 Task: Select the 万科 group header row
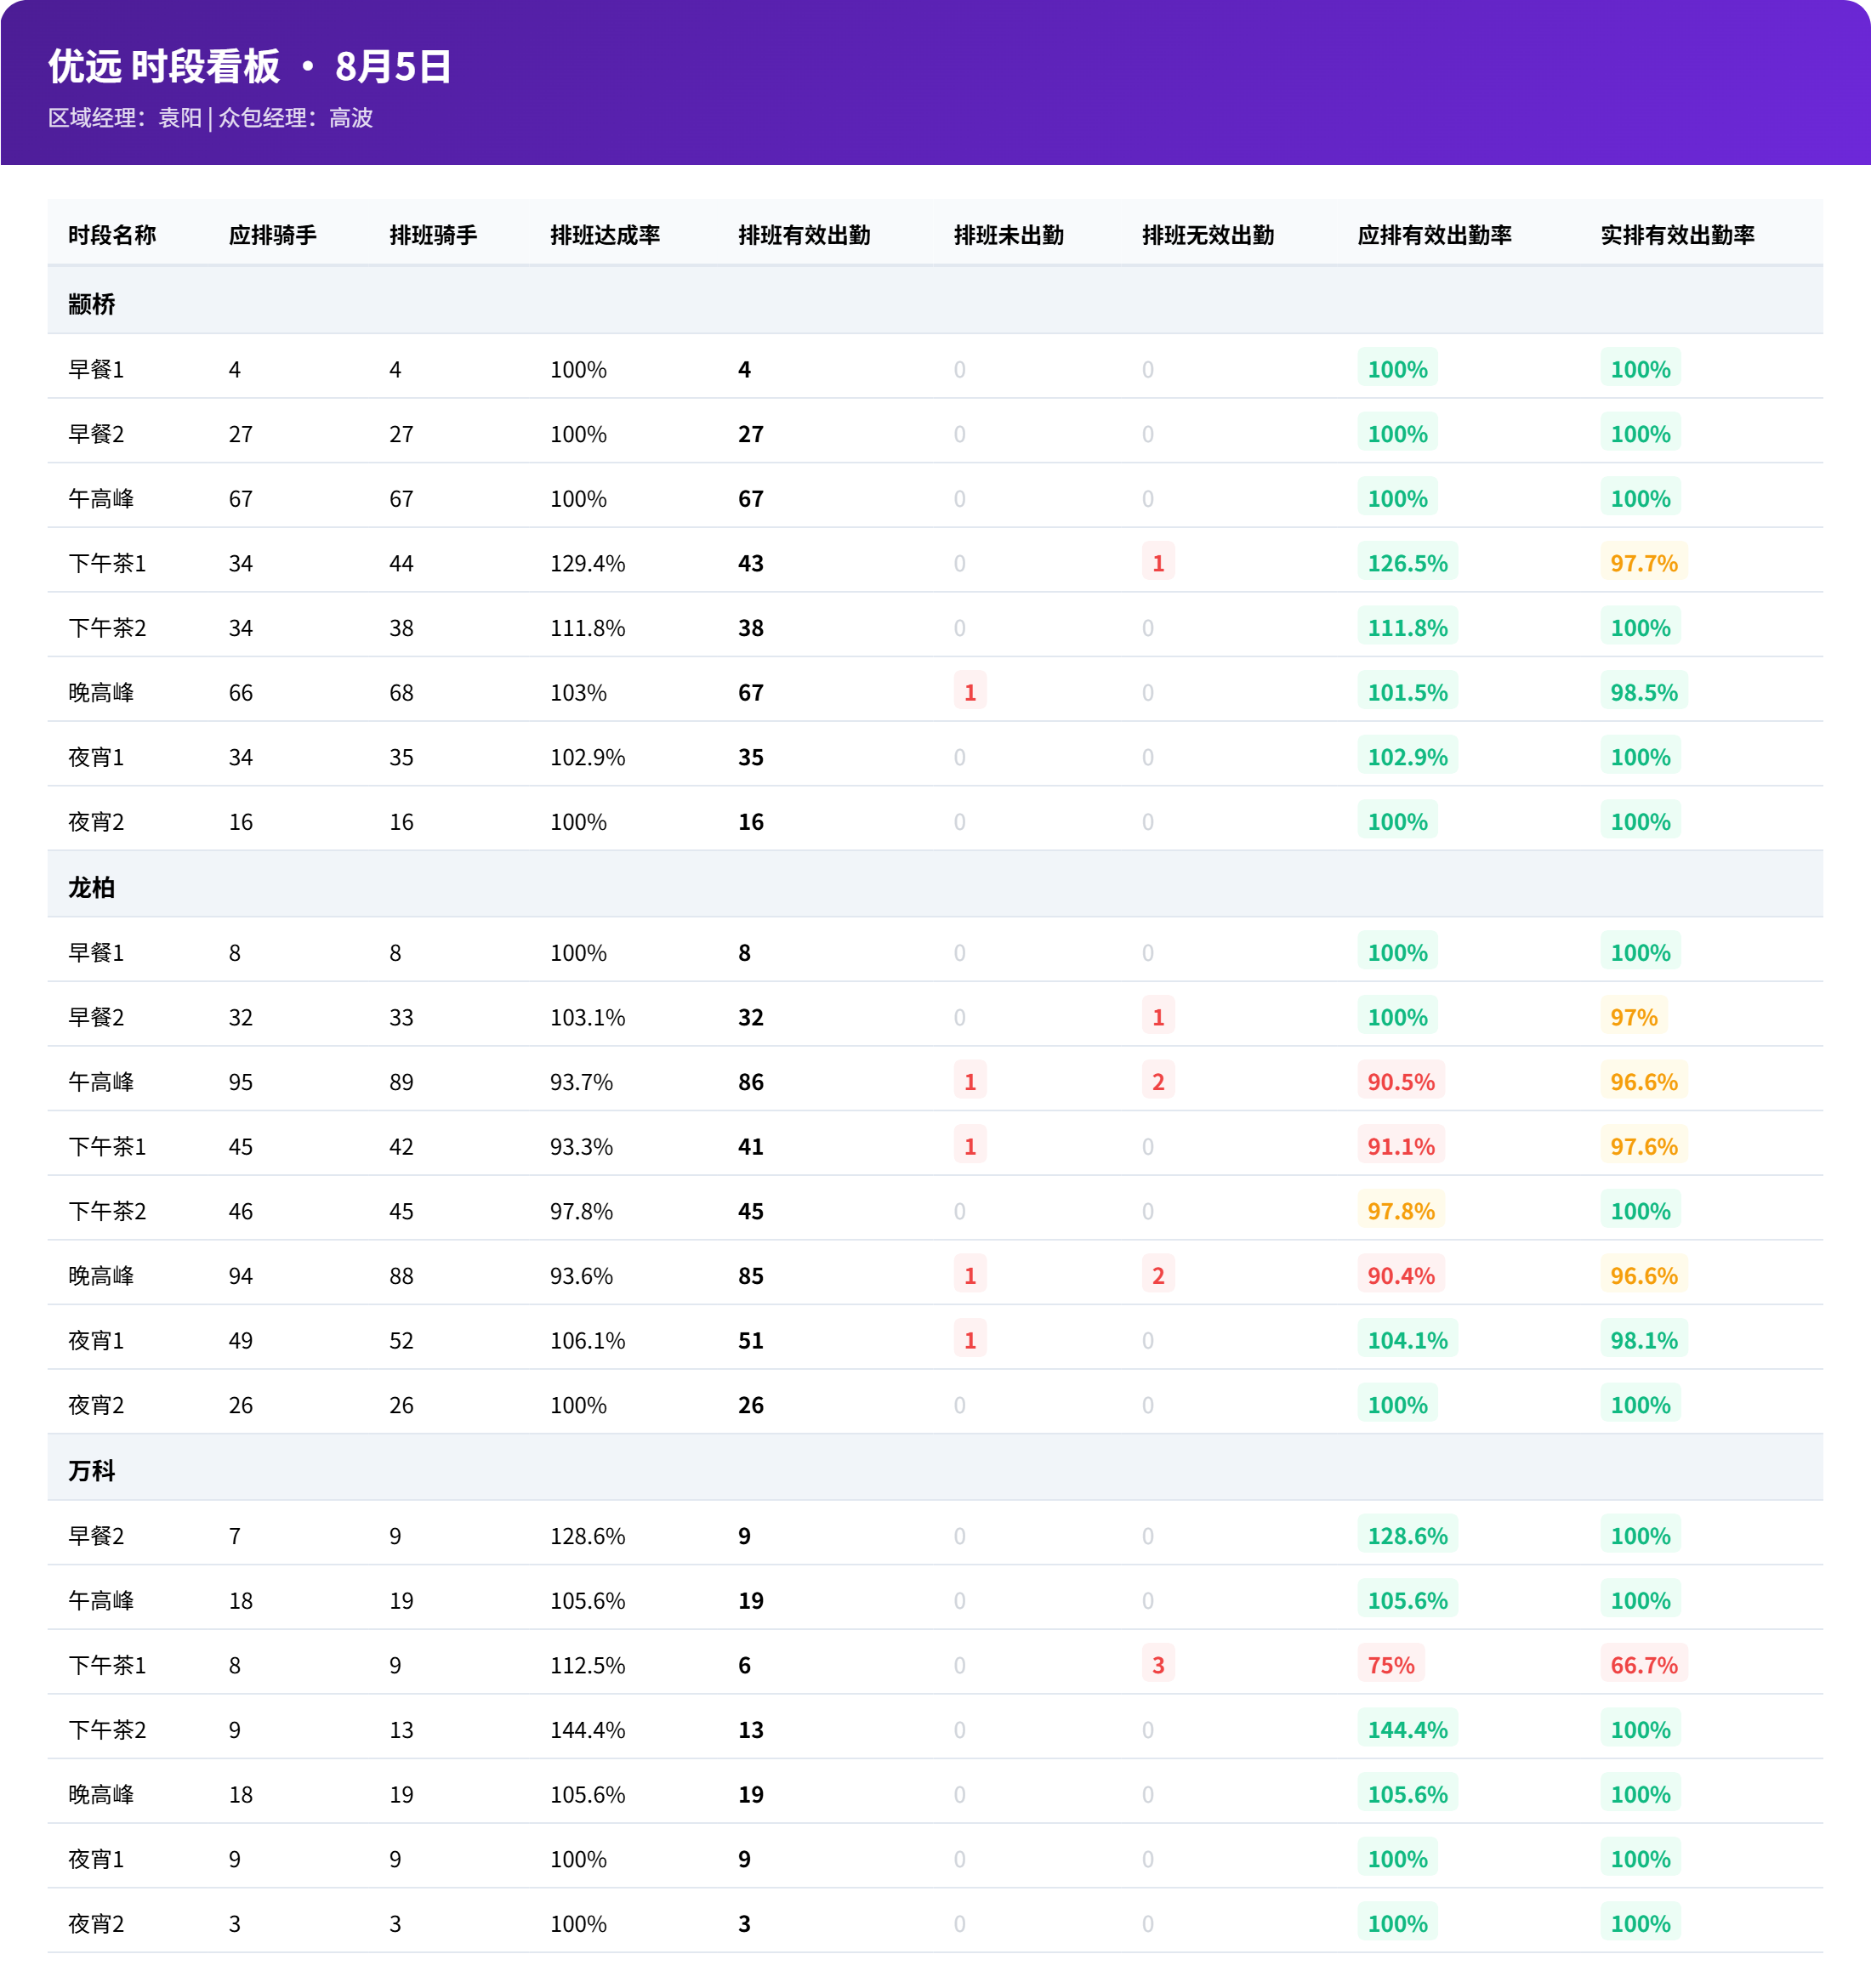click(935, 1467)
